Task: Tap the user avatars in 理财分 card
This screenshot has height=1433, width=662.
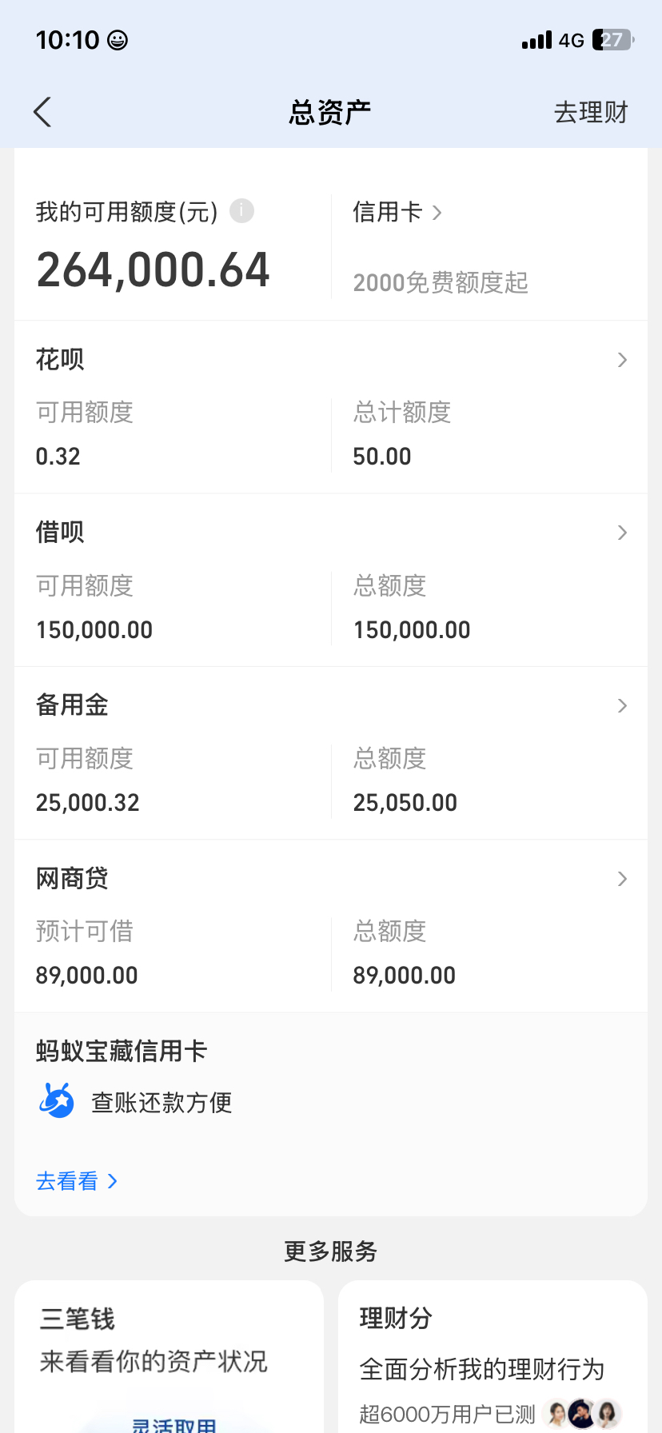Action: [x=582, y=1414]
